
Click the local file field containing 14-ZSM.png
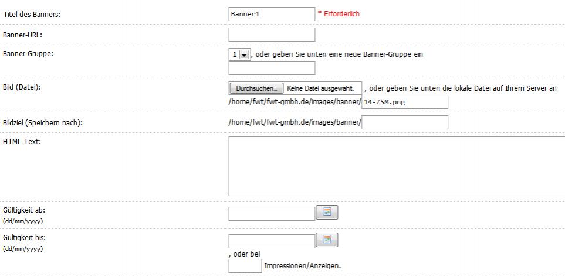click(x=404, y=102)
